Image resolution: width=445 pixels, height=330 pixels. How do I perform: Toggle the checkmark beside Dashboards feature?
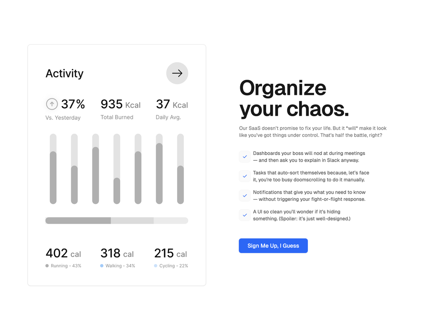245,157
